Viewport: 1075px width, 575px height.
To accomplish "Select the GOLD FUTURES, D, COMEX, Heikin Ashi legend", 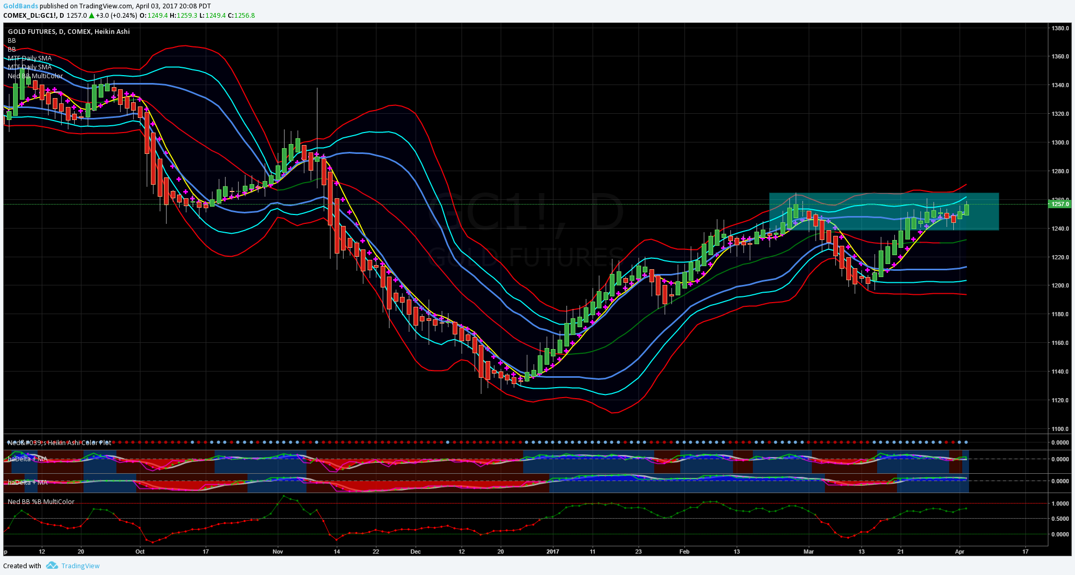I will (x=69, y=31).
